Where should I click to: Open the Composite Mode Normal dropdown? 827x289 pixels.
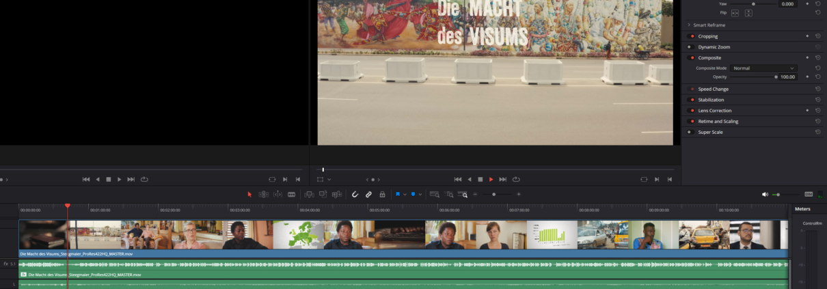(x=763, y=68)
